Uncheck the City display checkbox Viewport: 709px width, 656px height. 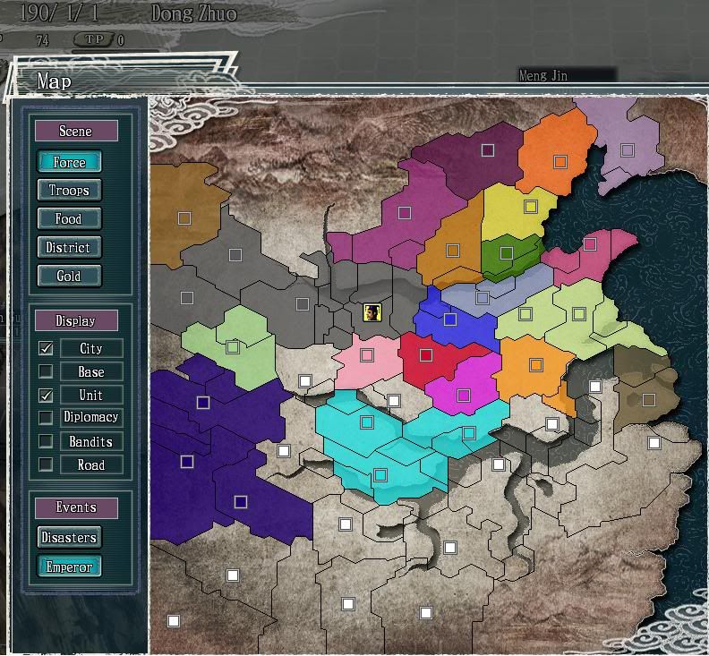click(46, 348)
